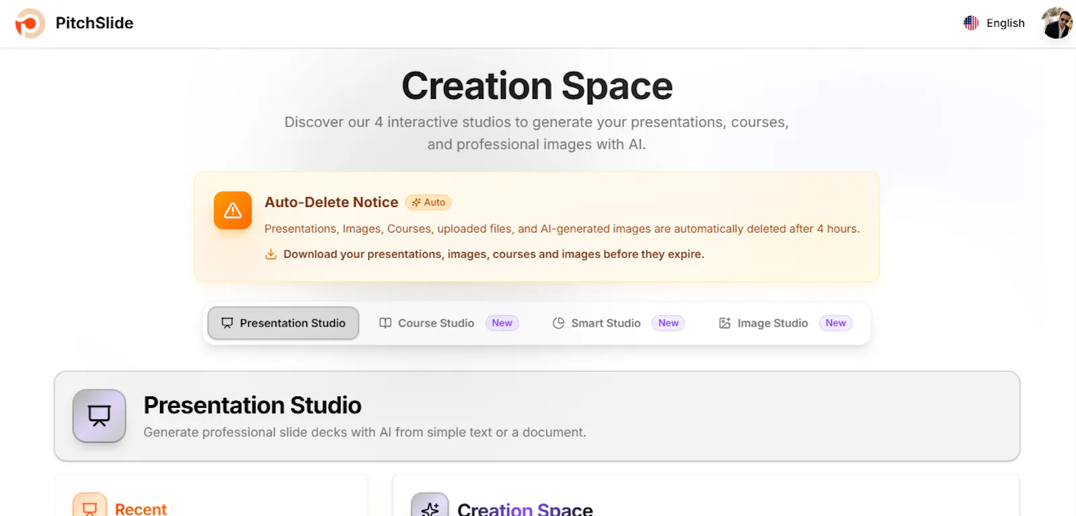Click the New badge next to Course Studio

click(x=502, y=323)
